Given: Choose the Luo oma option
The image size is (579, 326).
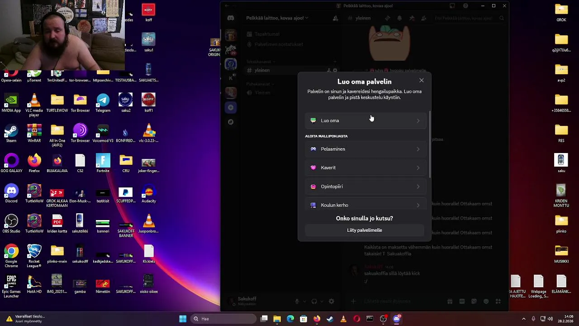Looking at the screenshot, I should tap(365, 120).
